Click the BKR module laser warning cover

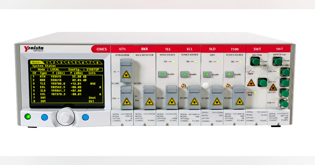click(x=149, y=97)
